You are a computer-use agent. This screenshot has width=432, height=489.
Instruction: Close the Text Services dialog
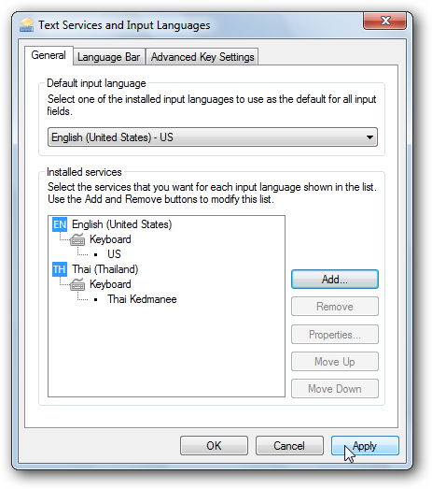pyautogui.click(x=385, y=21)
